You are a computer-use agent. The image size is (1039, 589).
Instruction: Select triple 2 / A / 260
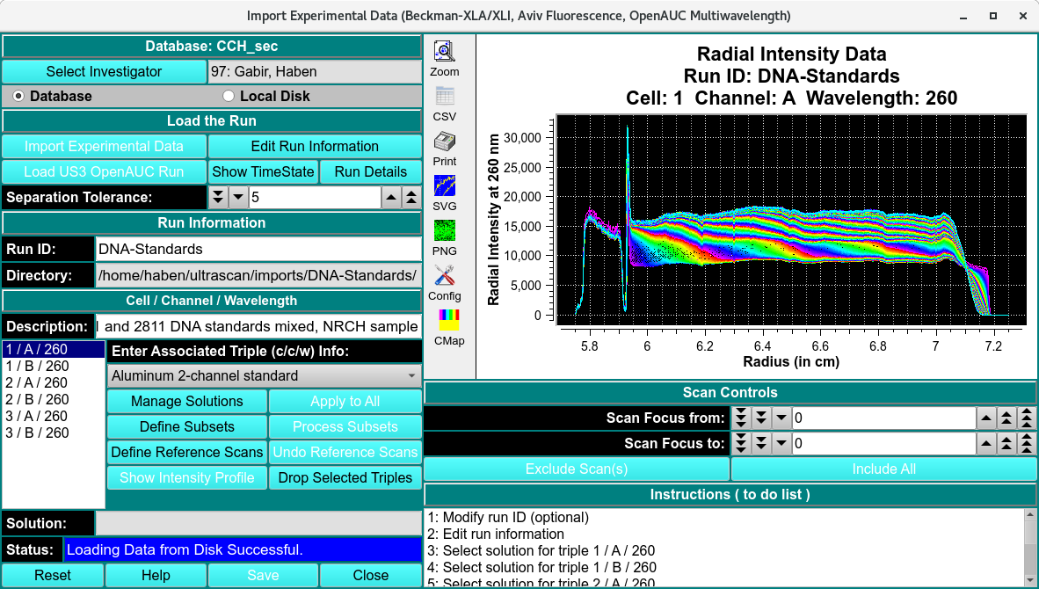(37, 382)
